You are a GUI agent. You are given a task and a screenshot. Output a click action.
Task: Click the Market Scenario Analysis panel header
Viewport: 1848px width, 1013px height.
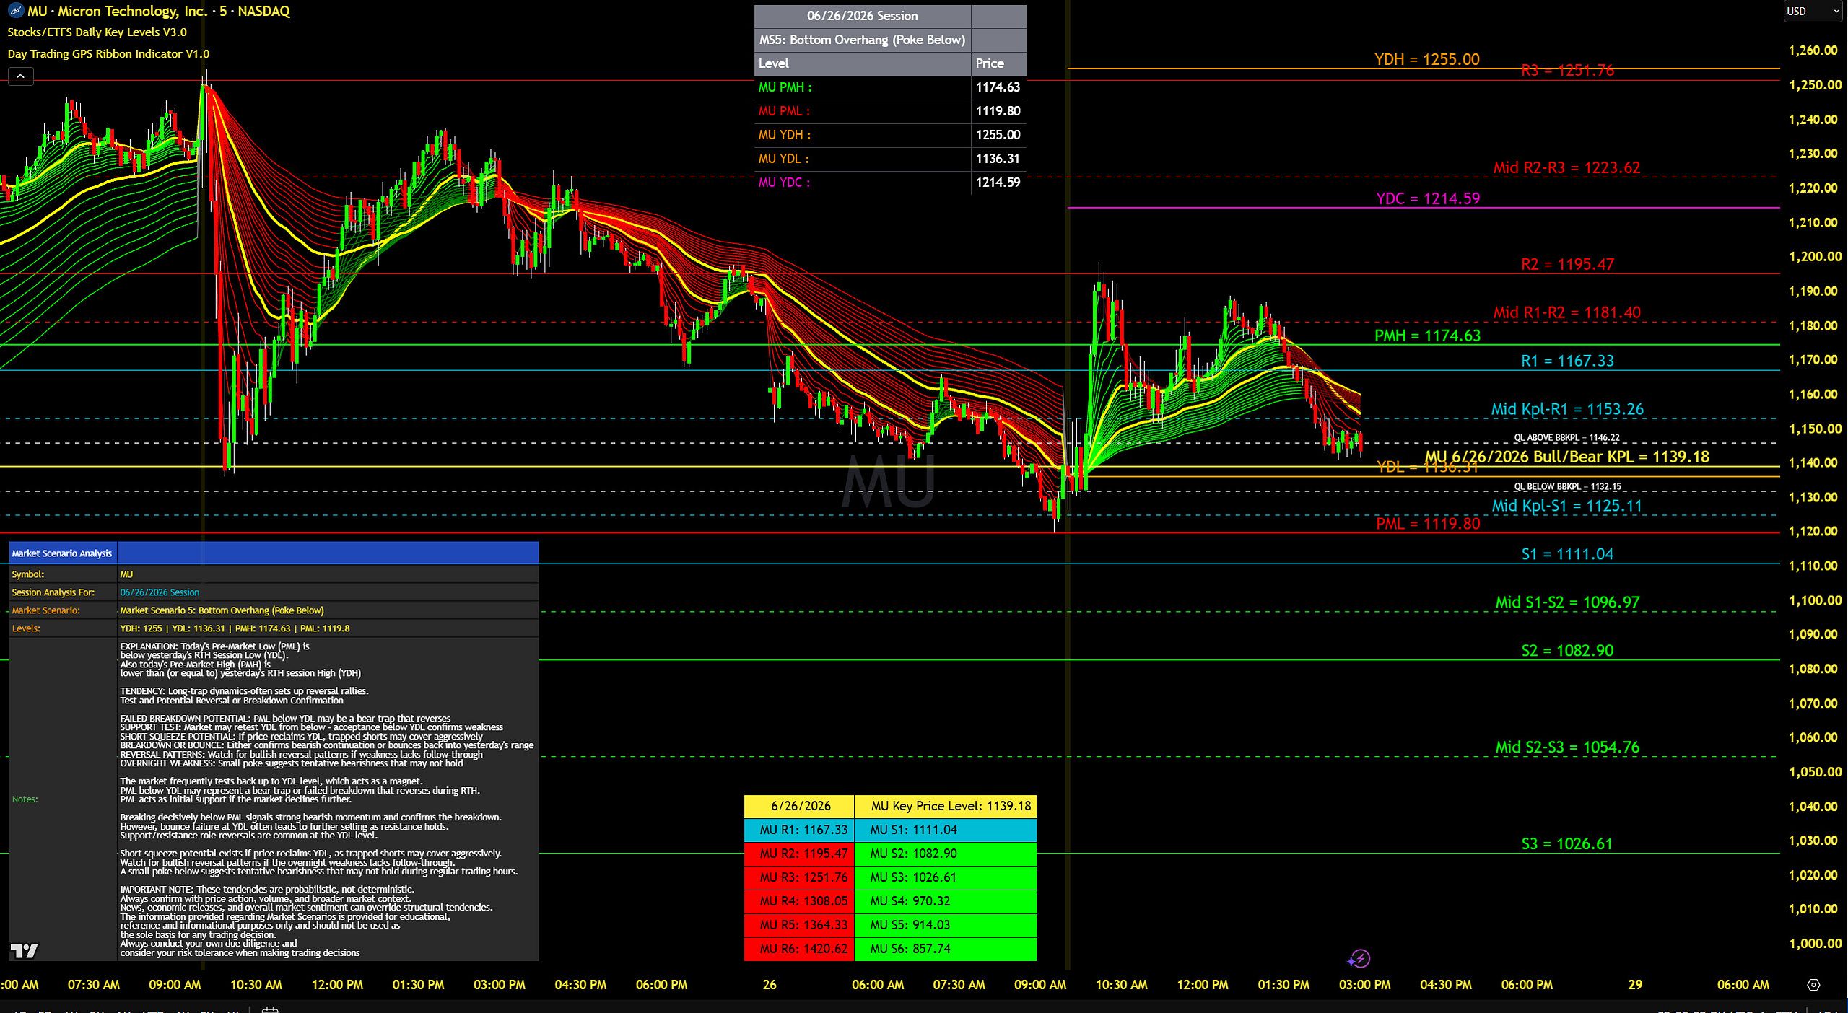[62, 553]
